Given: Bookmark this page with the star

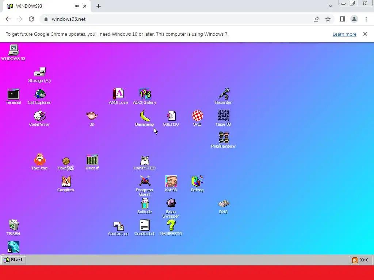Looking at the screenshot, I should coord(328,19).
